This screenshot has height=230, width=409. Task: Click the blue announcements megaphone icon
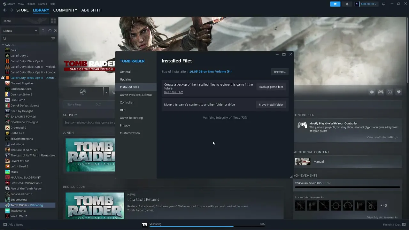335,4
